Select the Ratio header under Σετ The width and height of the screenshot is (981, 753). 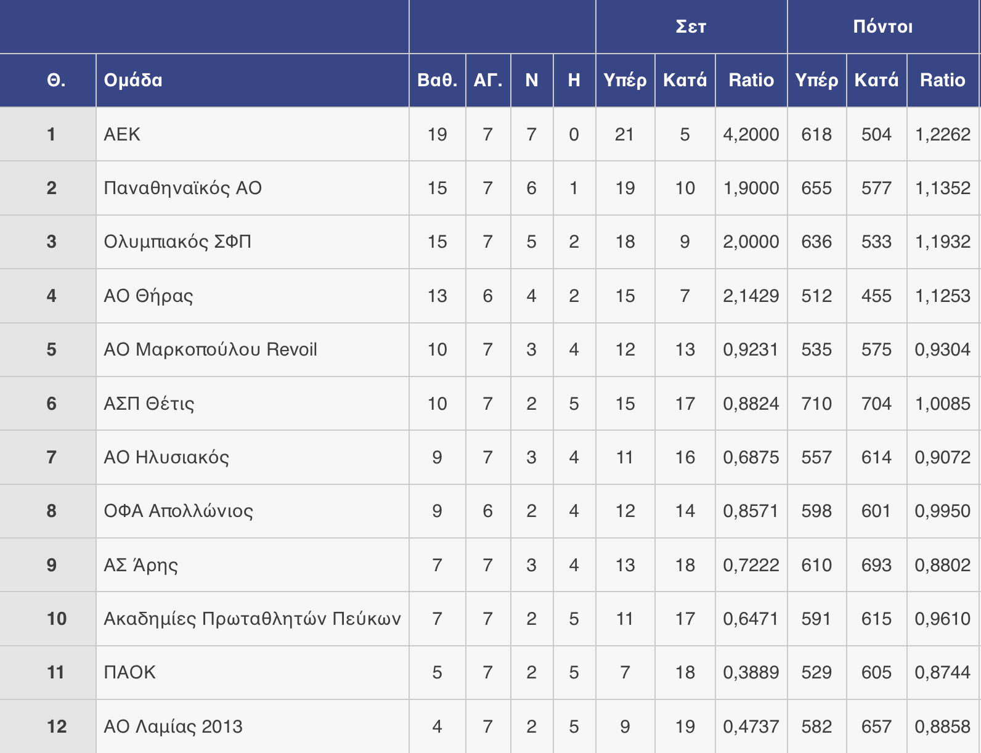coord(751,80)
